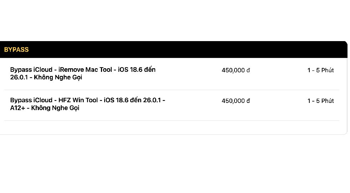Open the iRemove Mac Tool bypass service
Viewport: 350px width, 193px height.
pos(83,73)
